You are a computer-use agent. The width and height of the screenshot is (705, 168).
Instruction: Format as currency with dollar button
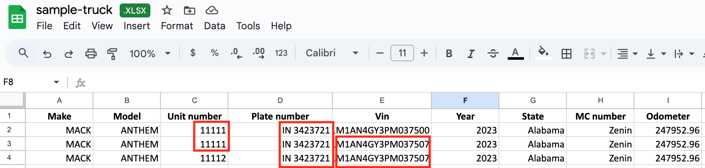[x=193, y=53]
